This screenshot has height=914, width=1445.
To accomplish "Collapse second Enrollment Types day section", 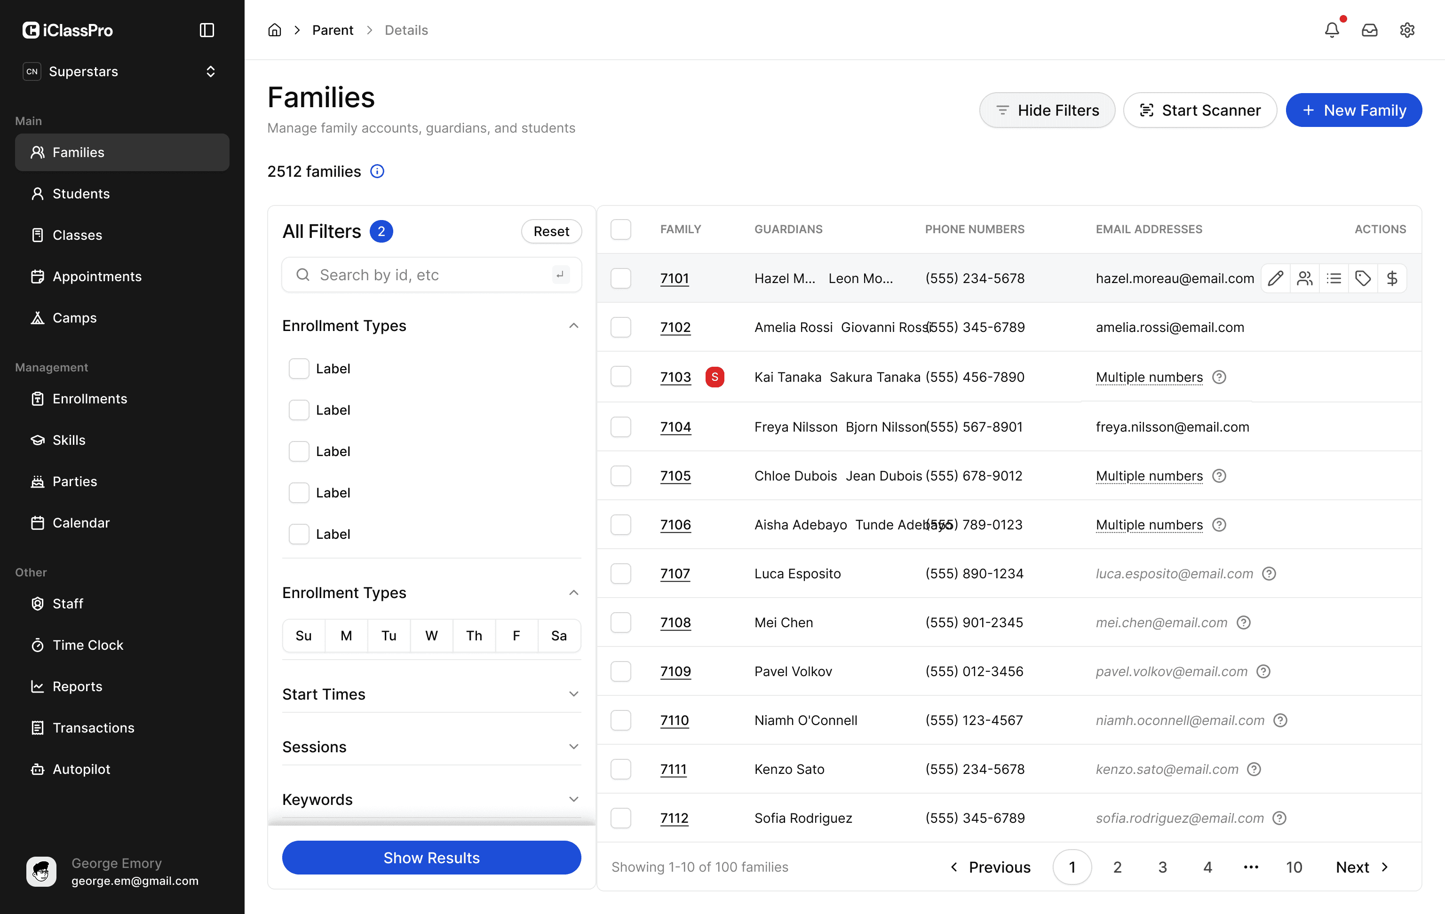I will point(574,592).
